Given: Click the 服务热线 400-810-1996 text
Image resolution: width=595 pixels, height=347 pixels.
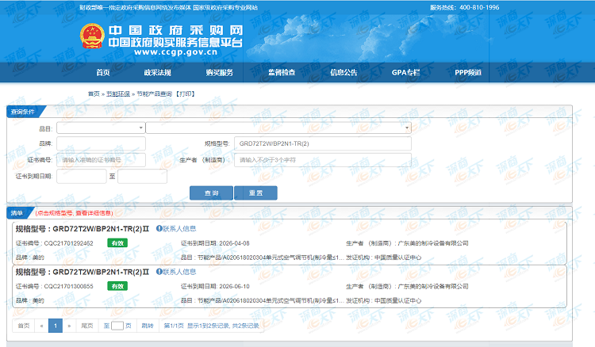Looking at the screenshot, I should point(464,7).
